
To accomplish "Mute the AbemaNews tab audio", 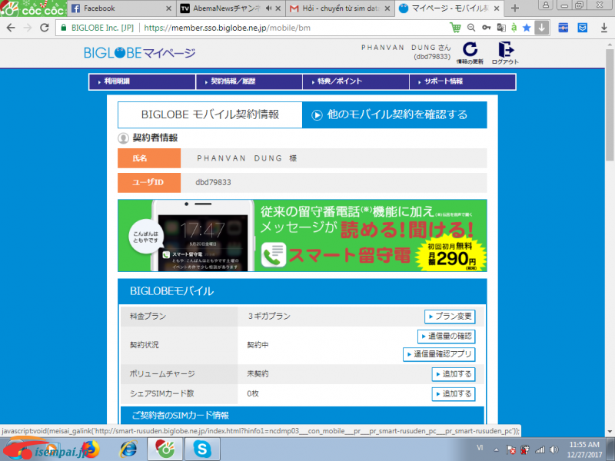I will tap(271, 8).
